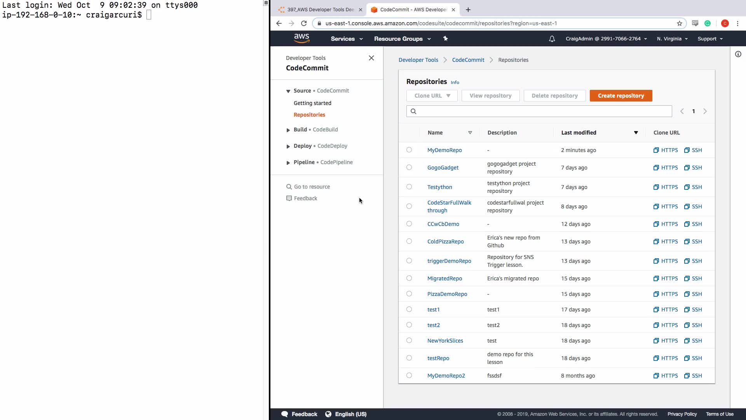Select the PizzaDemoRepo radio button
This screenshot has height=420, width=746.
[x=409, y=294]
